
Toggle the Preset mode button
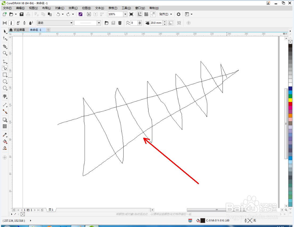pyautogui.click(x=5, y=23)
